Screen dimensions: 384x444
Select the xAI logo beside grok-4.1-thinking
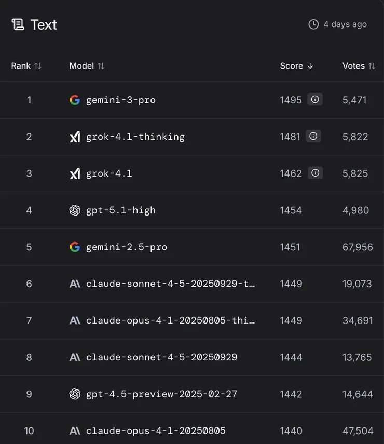tap(75, 137)
